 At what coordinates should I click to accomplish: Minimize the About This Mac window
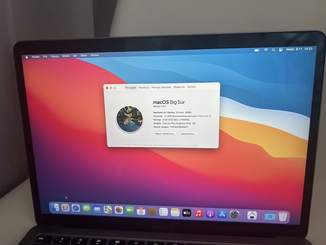coord(111,88)
